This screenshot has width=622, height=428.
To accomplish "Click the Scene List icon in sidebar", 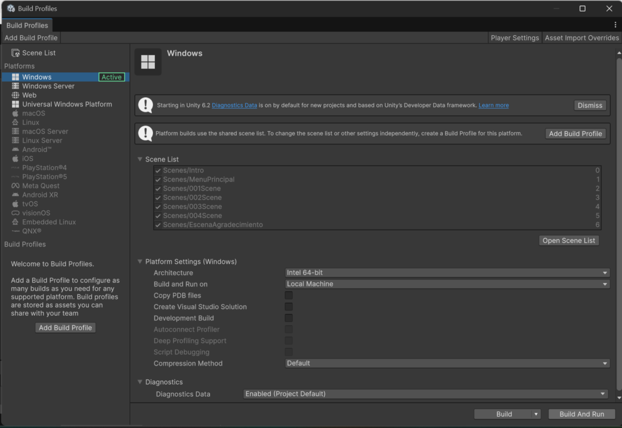I will click(x=15, y=53).
